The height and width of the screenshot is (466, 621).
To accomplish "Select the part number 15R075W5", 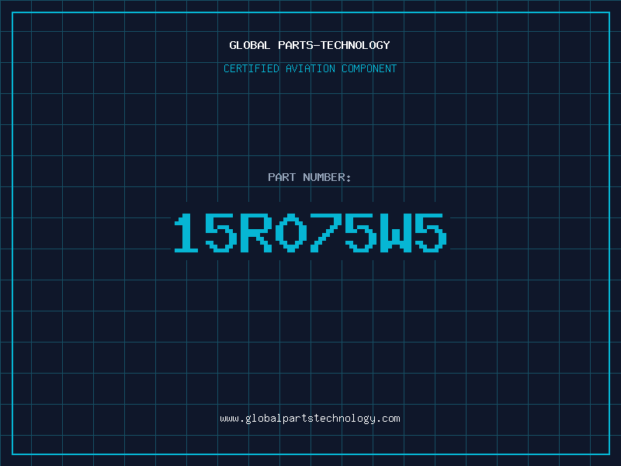I will pyautogui.click(x=311, y=232).
